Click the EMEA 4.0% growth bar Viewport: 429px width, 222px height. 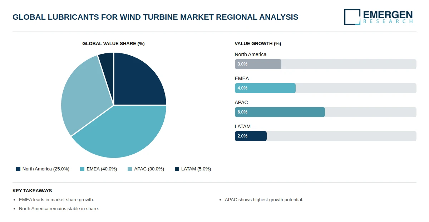265,88
